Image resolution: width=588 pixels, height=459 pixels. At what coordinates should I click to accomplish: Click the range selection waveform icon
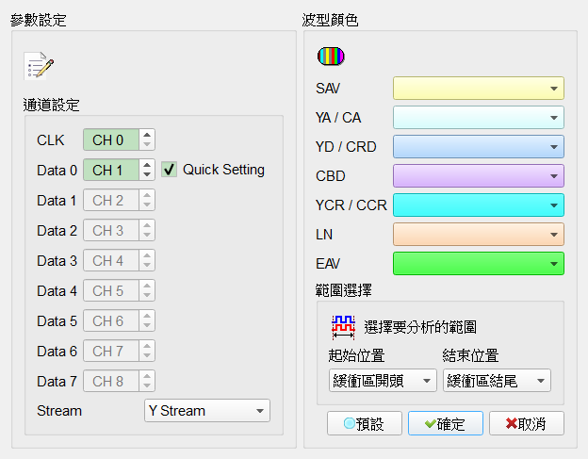(x=343, y=327)
